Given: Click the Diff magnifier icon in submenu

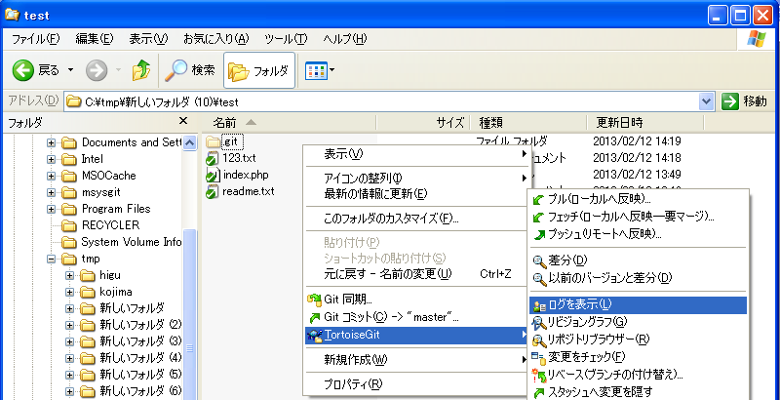Looking at the screenshot, I should 538,260.
